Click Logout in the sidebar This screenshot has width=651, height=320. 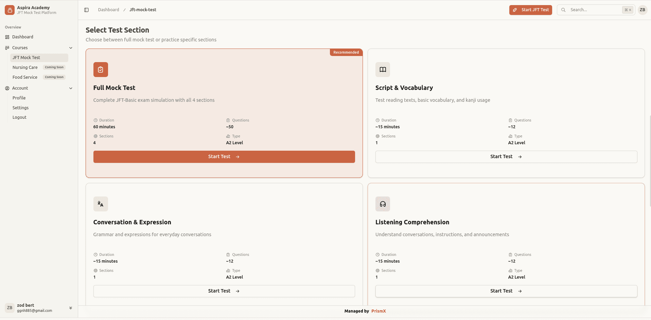pos(19,117)
